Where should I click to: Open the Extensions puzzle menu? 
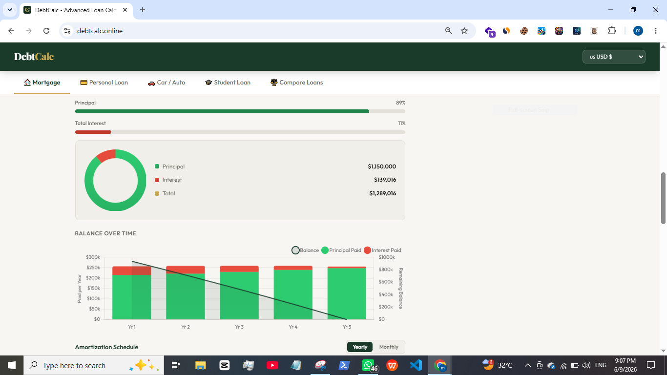pos(612,31)
